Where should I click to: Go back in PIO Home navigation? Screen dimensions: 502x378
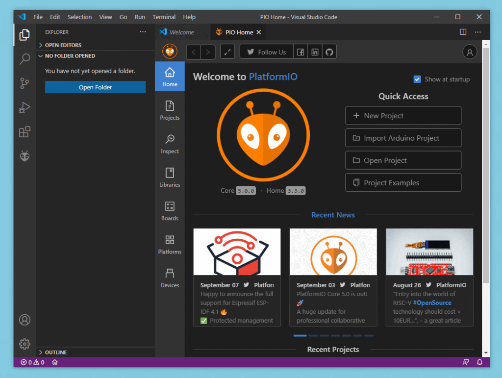194,52
